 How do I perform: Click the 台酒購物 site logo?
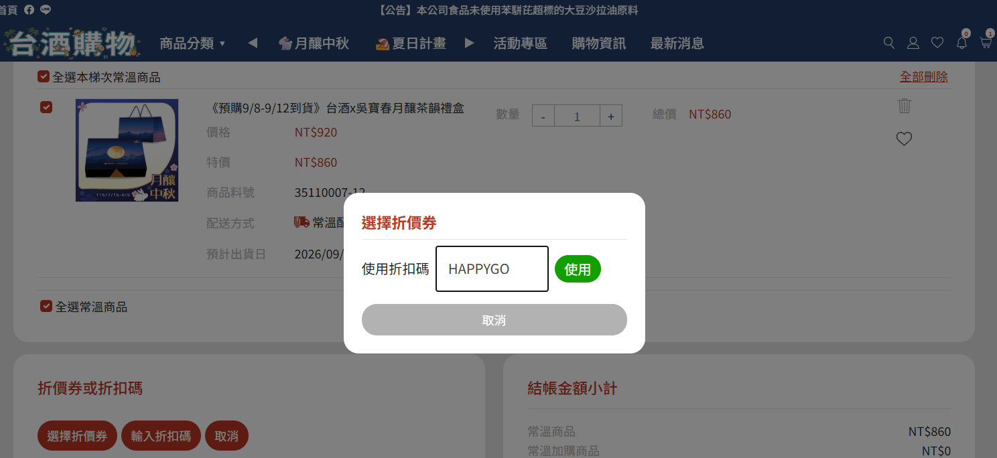point(72,44)
